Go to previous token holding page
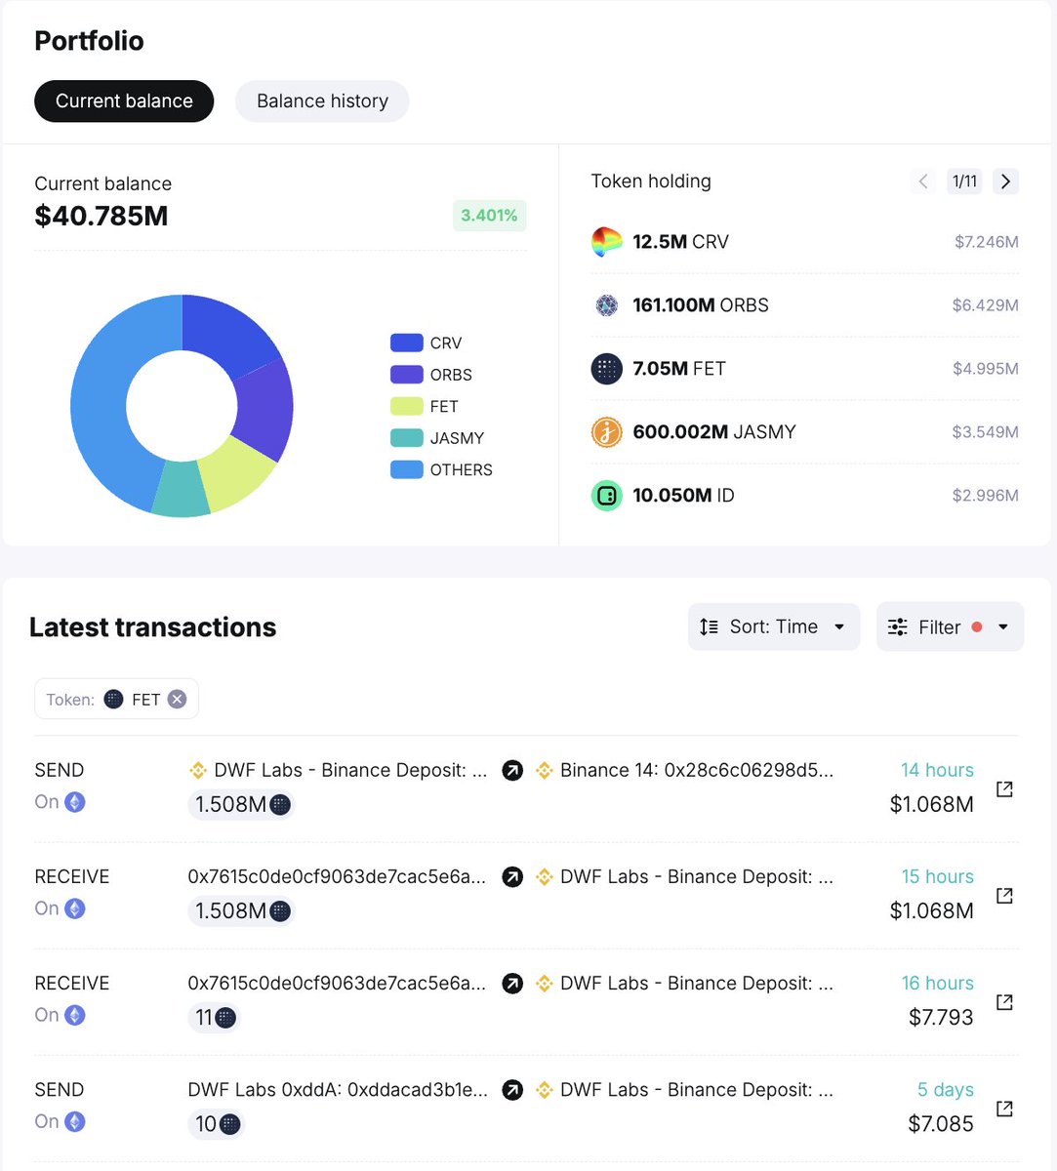The image size is (1057, 1171). (923, 182)
